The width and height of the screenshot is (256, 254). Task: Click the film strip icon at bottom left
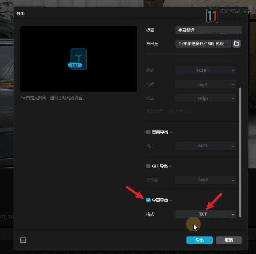tap(23, 240)
